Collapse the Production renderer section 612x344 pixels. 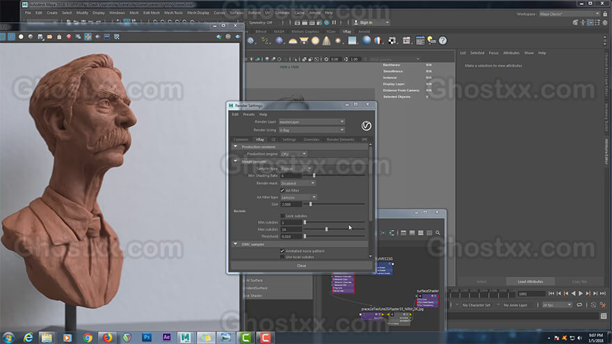tap(235, 147)
